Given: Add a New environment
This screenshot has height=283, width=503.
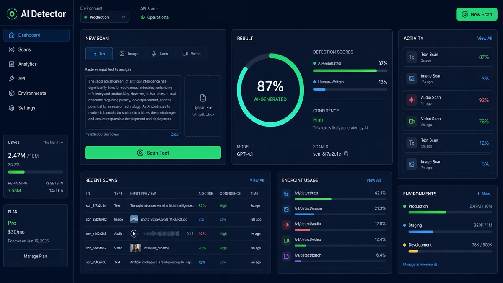Looking at the screenshot, I should 483,194.
